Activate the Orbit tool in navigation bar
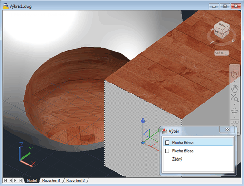The width and height of the screenshot is (244, 186). (x=234, y=111)
